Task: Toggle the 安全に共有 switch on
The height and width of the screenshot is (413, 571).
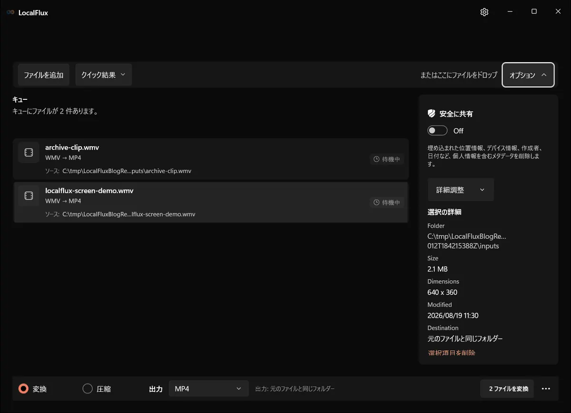Action: click(x=438, y=131)
